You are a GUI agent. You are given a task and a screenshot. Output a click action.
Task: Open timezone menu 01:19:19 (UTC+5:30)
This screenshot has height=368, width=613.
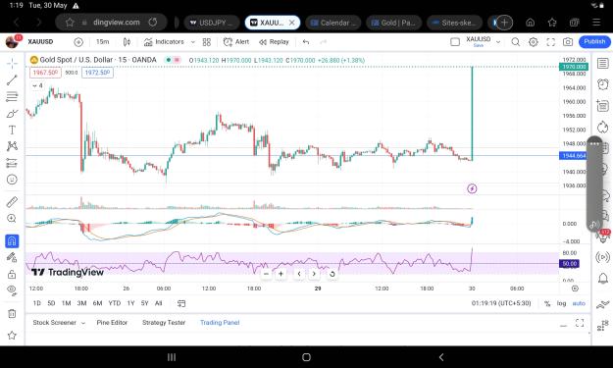point(501,303)
